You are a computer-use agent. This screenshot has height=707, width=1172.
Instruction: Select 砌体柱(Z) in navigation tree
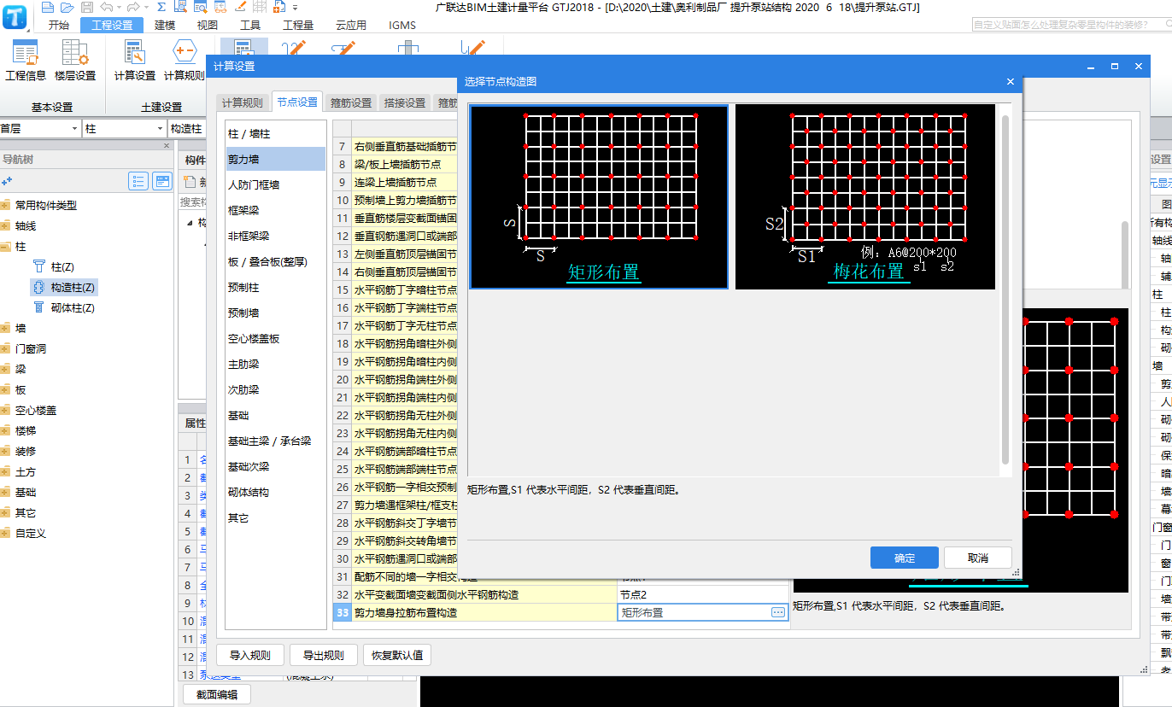click(x=63, y=307)
